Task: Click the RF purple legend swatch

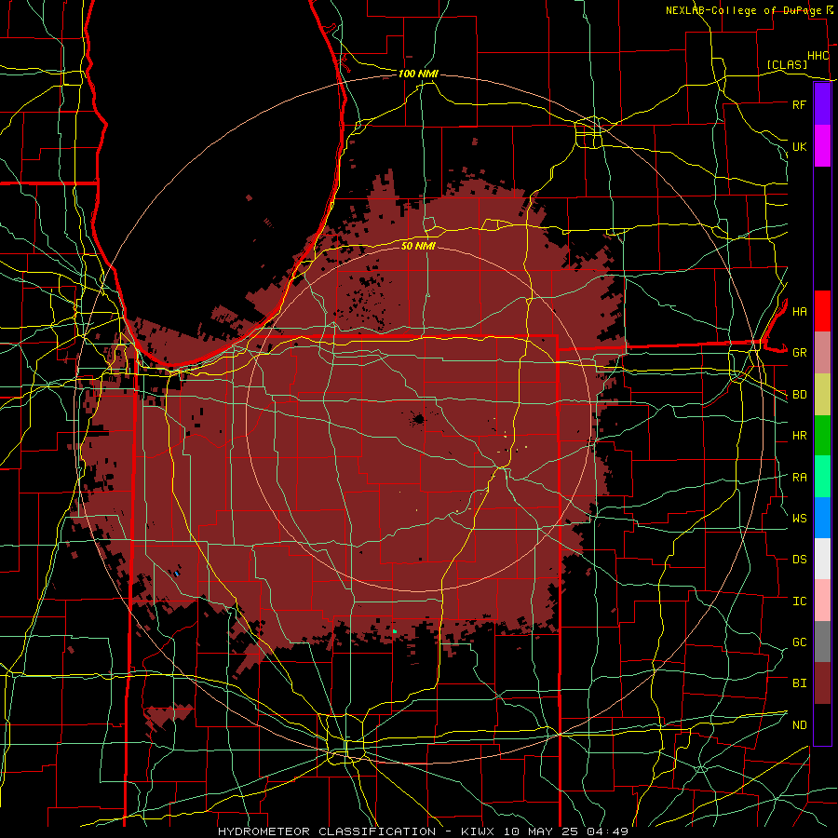Action: click(822, 104)
